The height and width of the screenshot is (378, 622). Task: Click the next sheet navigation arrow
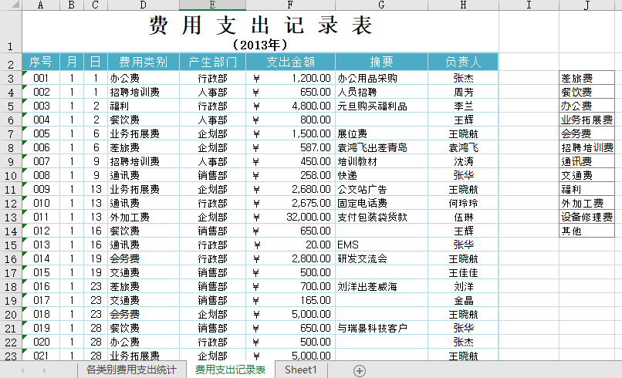click(44, 370)
